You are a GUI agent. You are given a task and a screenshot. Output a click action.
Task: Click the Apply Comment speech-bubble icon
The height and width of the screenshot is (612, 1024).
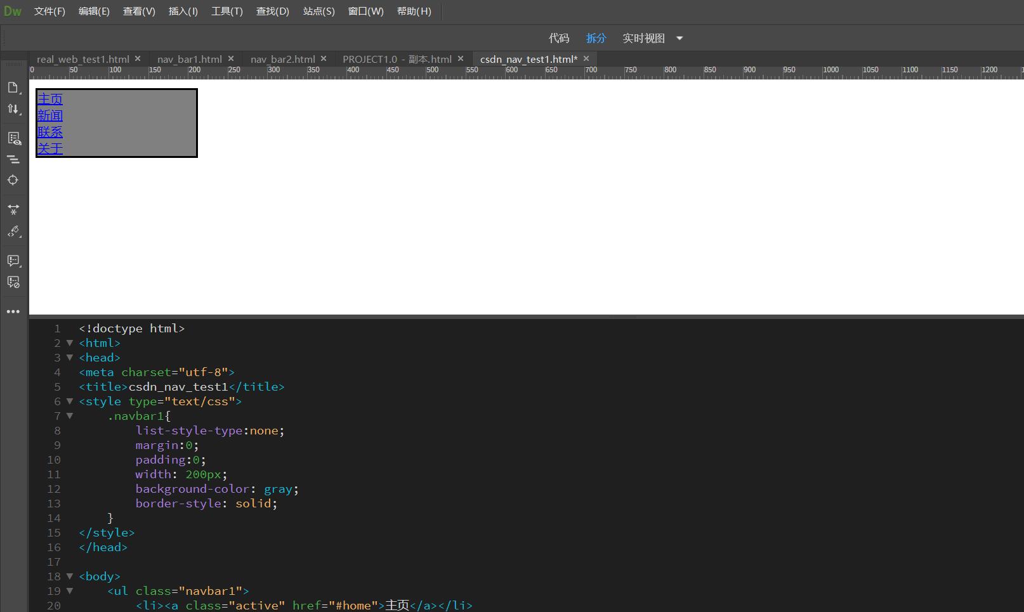[x=14, y=261]
